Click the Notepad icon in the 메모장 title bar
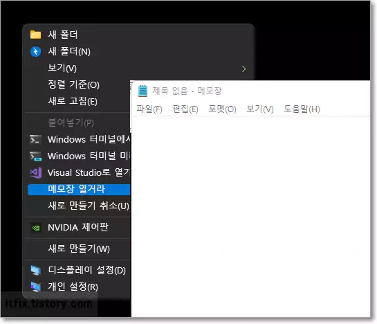This screenshot has height=324, width=377. tap(142, 91)
